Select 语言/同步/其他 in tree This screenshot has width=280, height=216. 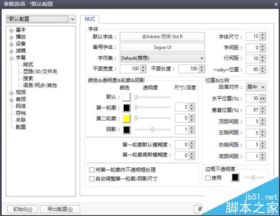click(40, 85)
